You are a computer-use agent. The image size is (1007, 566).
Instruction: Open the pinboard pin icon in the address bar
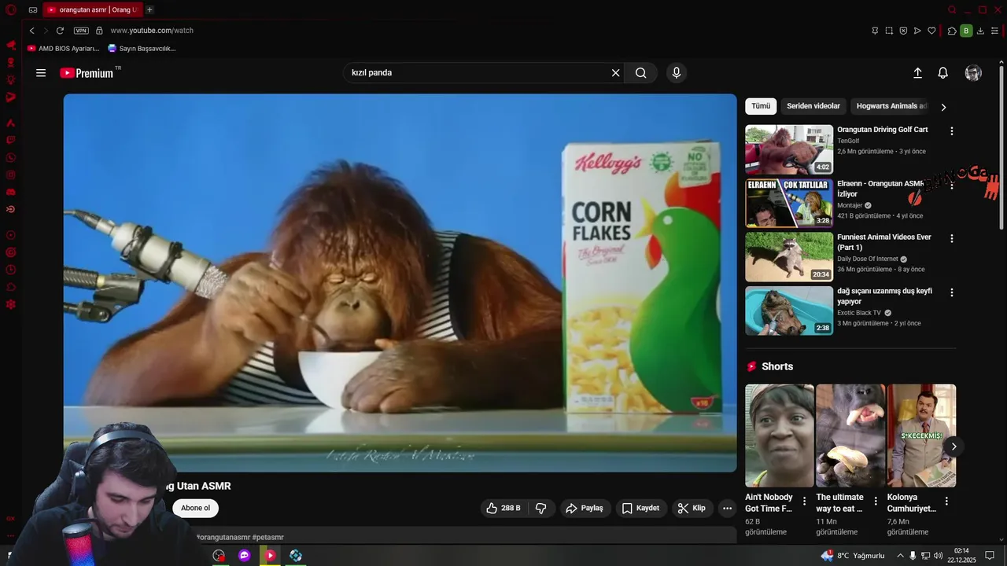point(875,31)
